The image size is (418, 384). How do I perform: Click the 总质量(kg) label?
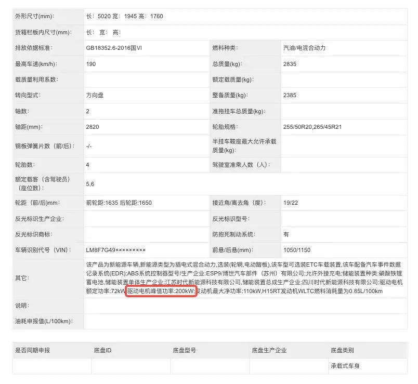pyautogui.click(x=227, y=64)
